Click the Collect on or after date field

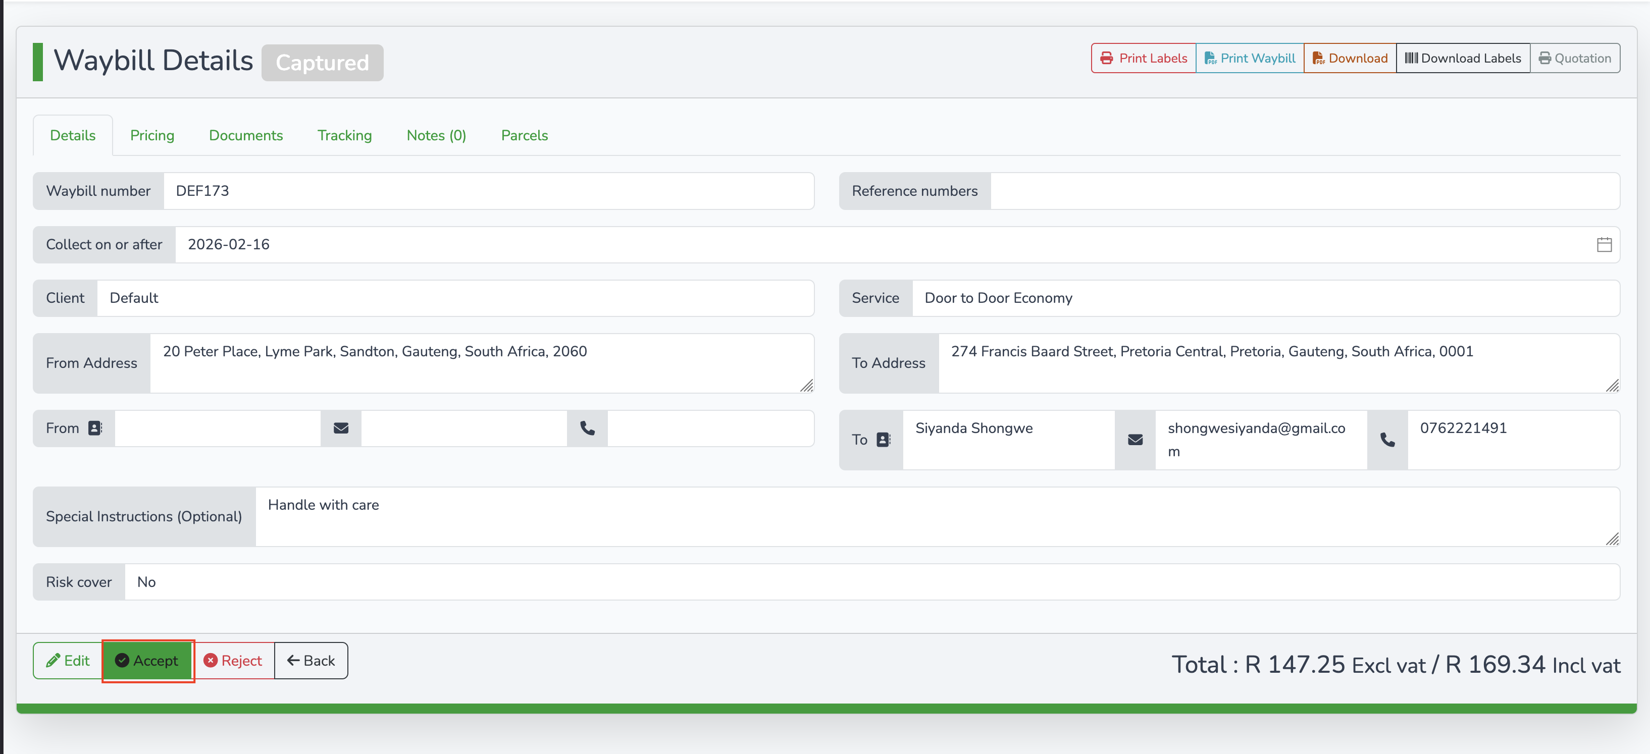(897, 244)
